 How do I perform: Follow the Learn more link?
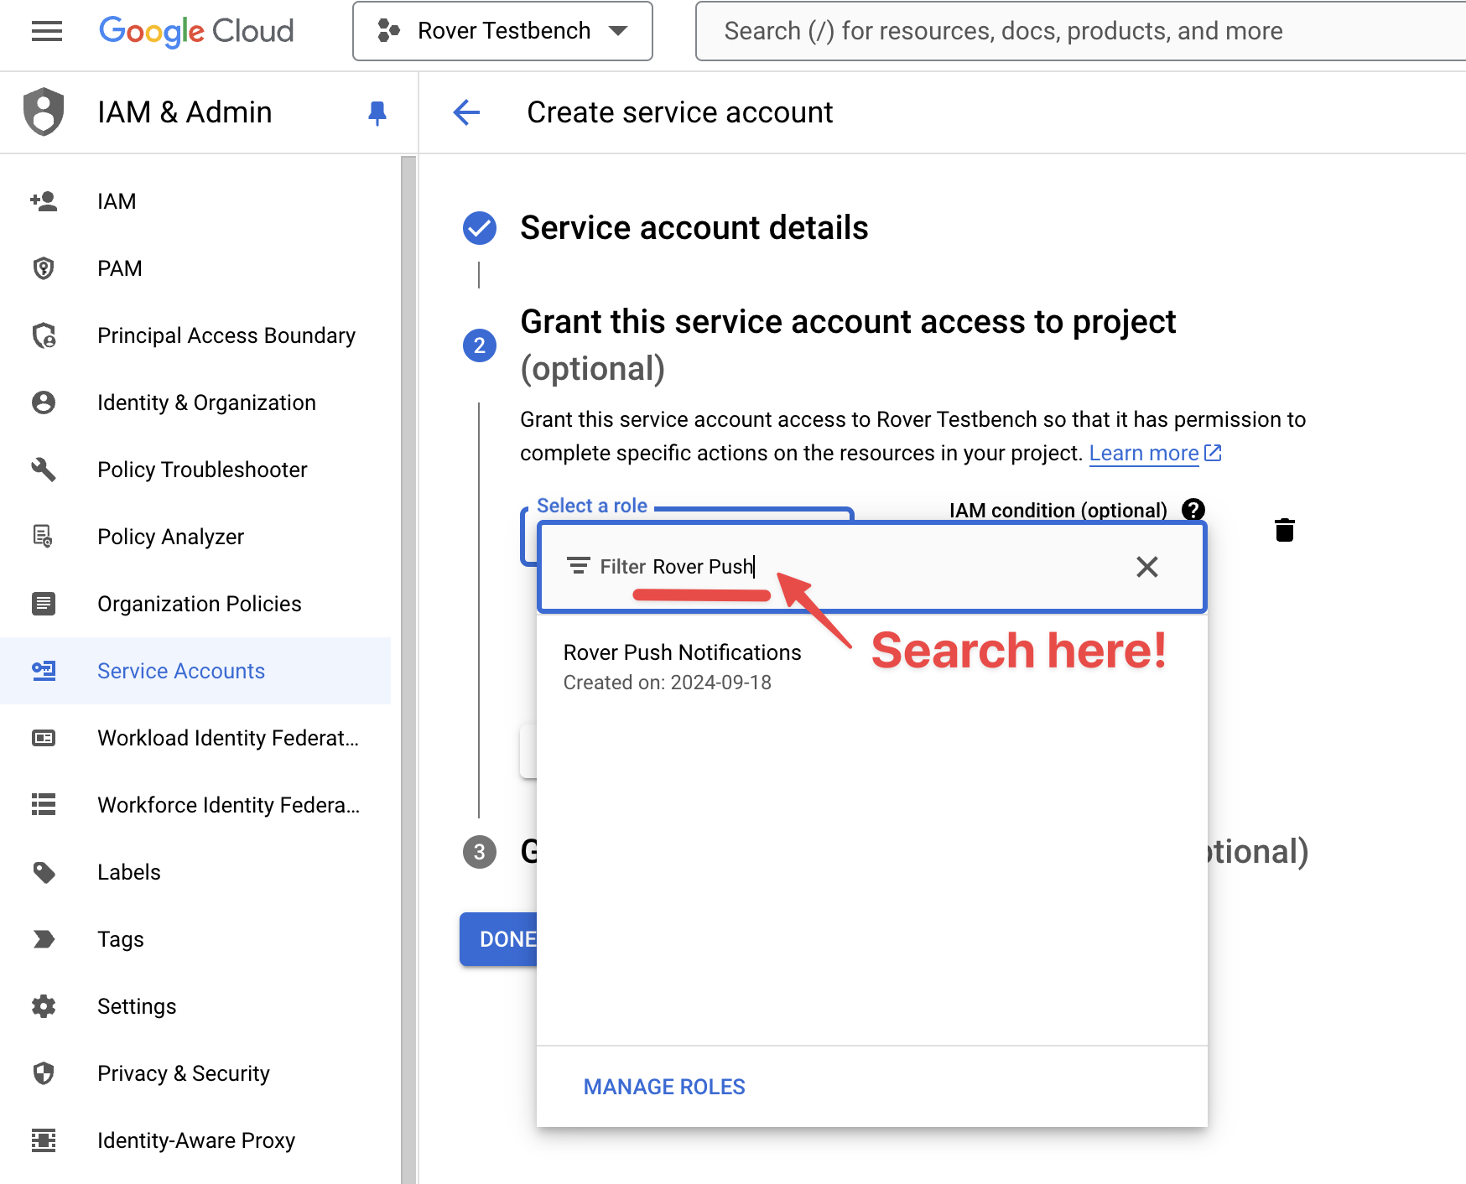pyautogui.click(x=1154, y=453)
